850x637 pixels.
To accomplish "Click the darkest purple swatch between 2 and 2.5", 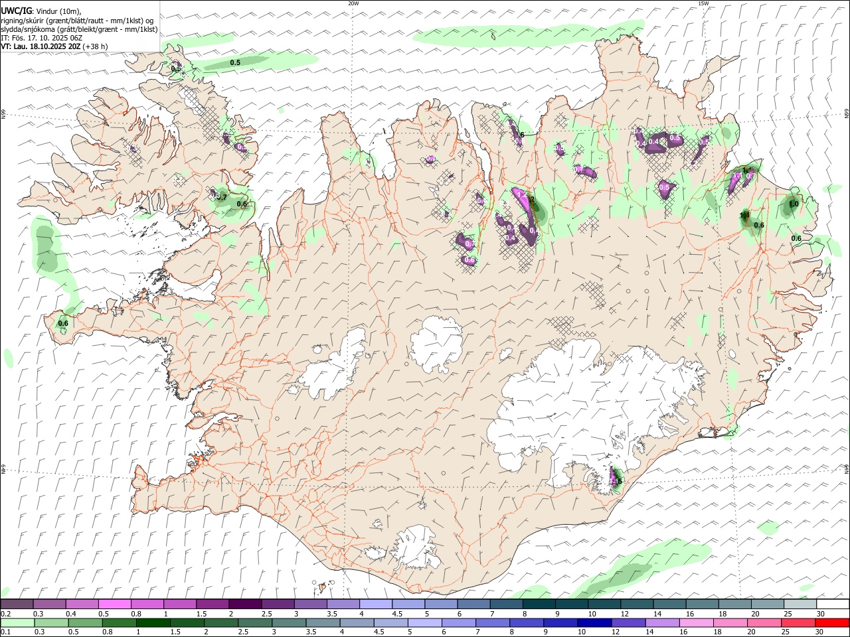I will [x=244, y=604].
